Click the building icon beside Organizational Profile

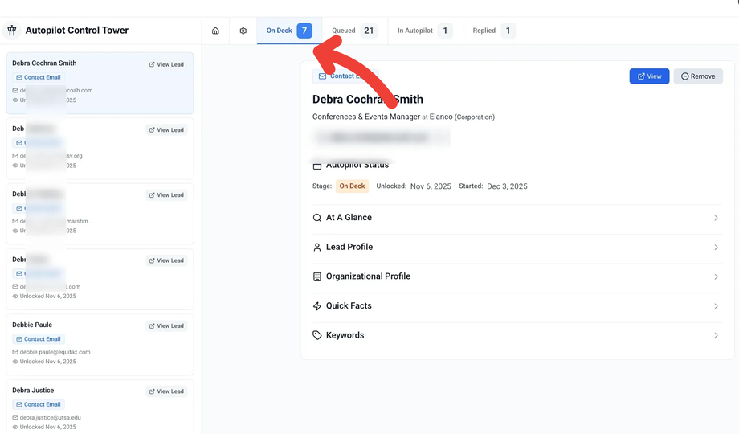coord(317,276)
